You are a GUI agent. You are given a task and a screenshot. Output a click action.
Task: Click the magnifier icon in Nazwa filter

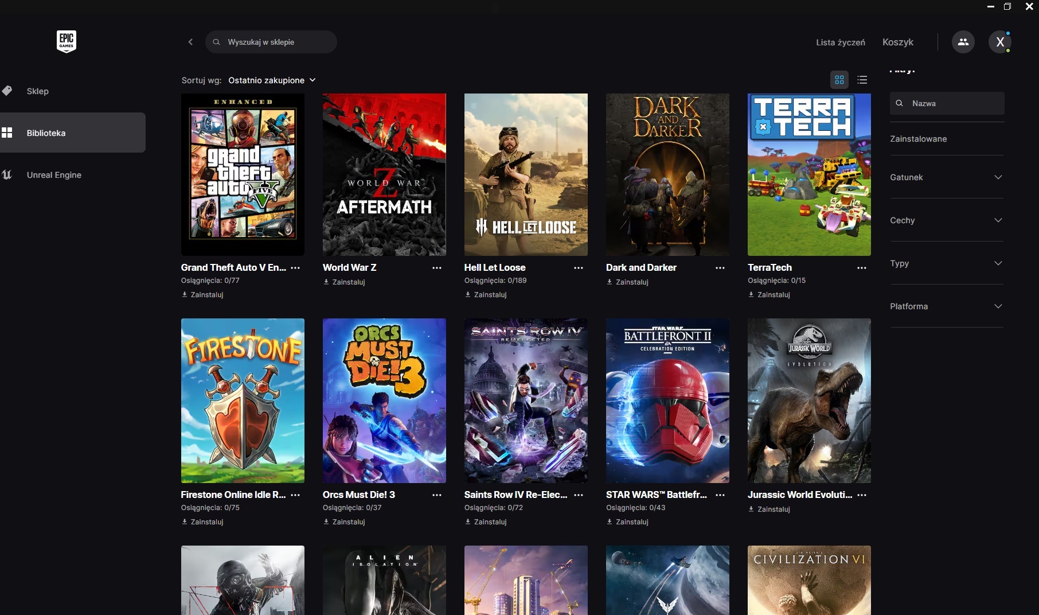click(900, 103)
